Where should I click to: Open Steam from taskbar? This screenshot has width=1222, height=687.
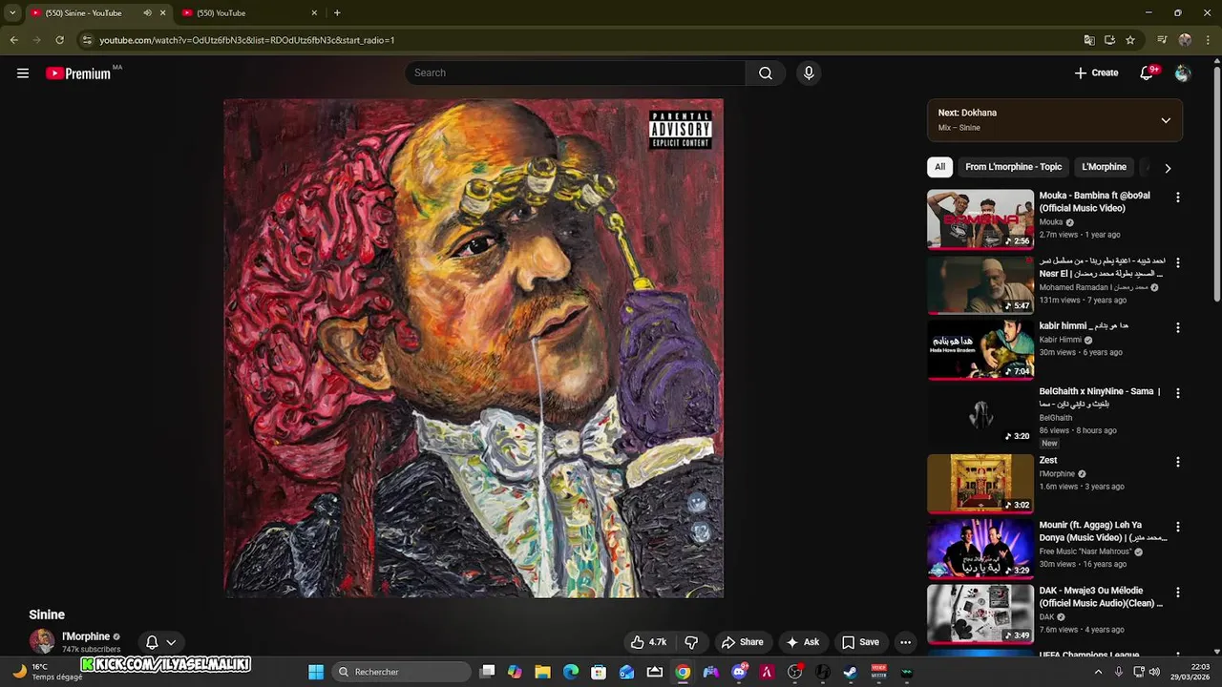[850, 672]
